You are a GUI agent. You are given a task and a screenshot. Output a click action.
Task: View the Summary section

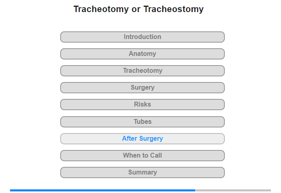(142, 172)
